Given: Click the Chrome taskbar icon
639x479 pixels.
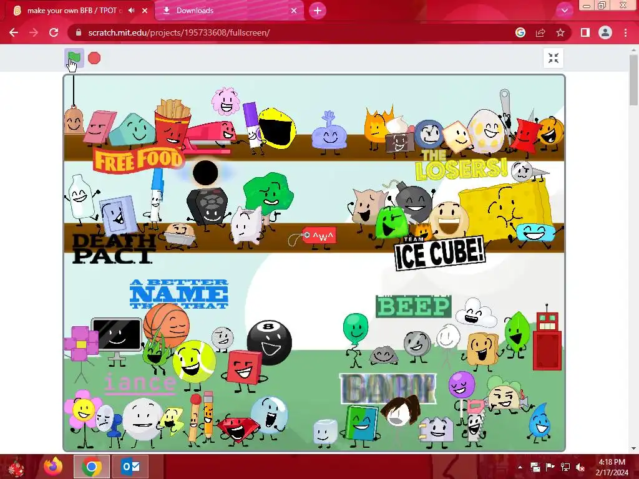Looking at the screenshot, I should click(x=91, y=467).
